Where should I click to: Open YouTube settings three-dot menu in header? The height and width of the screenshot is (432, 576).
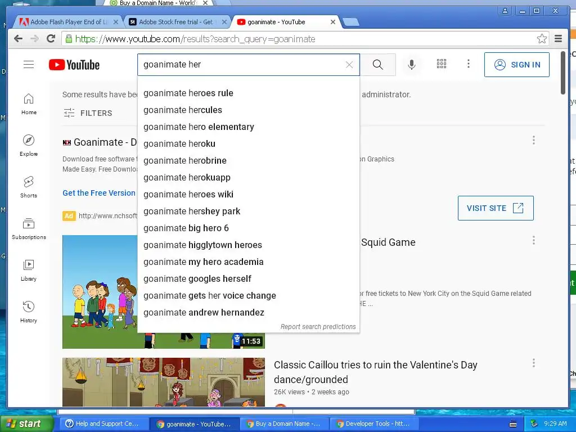(x=469, y=64)
